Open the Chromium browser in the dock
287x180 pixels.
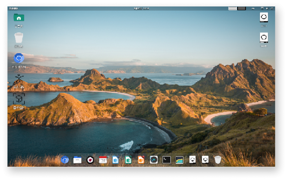click(x=65, y=160)
